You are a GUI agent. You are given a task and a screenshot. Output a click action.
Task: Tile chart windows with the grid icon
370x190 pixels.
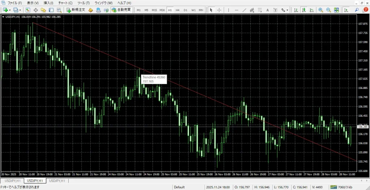336,10
